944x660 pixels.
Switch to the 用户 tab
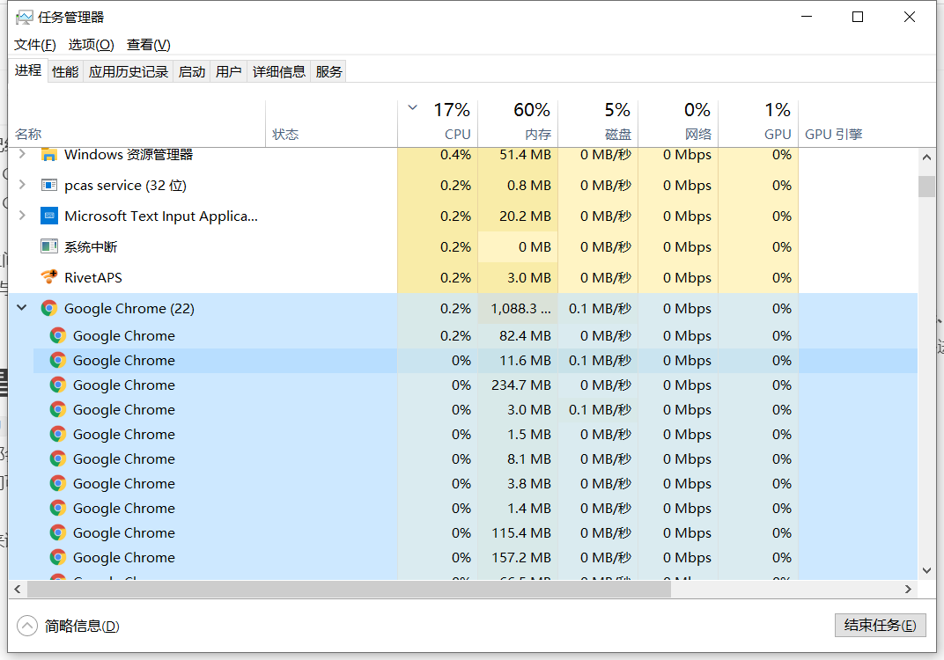pos(228,71)
